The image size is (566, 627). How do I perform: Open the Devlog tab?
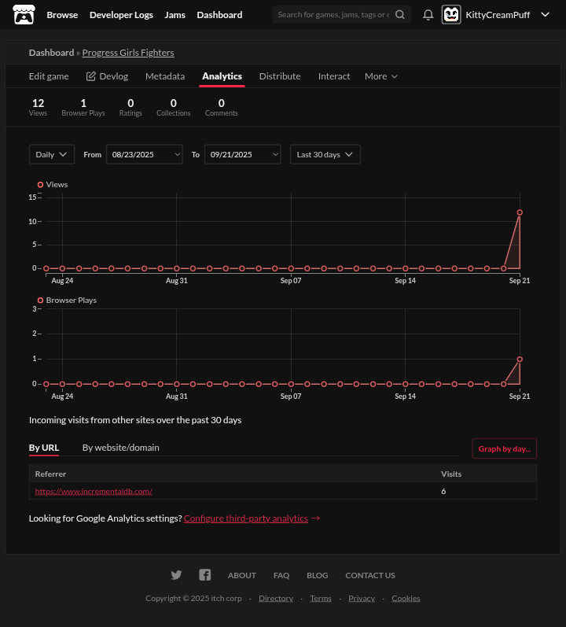coord(108,76)
